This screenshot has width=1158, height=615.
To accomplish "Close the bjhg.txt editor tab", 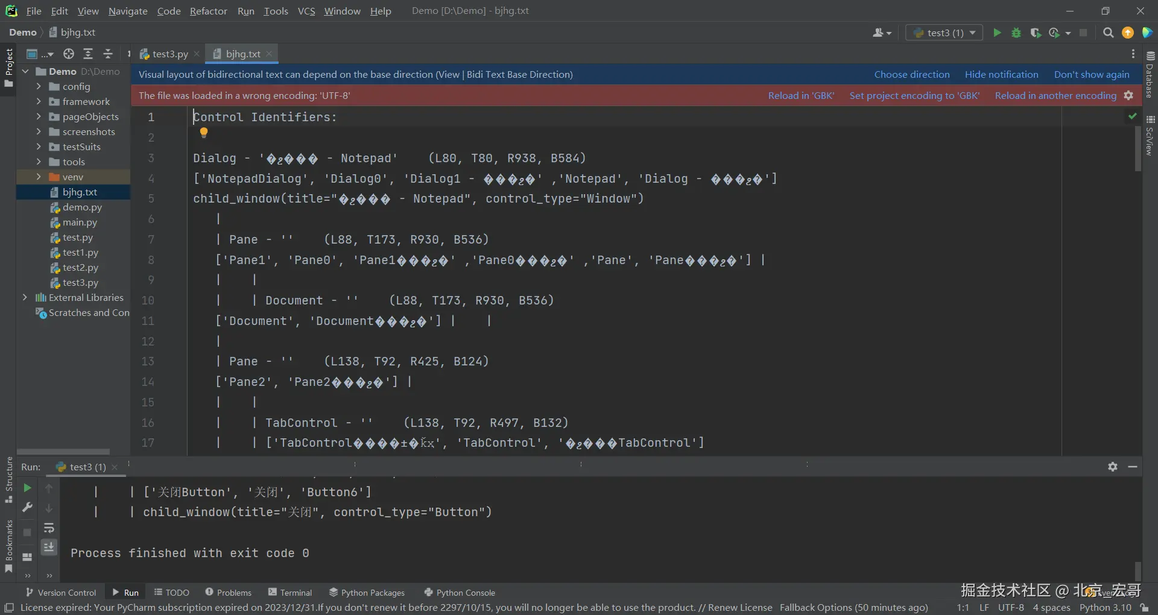I will pyautogui.click(x=269, y=54).
